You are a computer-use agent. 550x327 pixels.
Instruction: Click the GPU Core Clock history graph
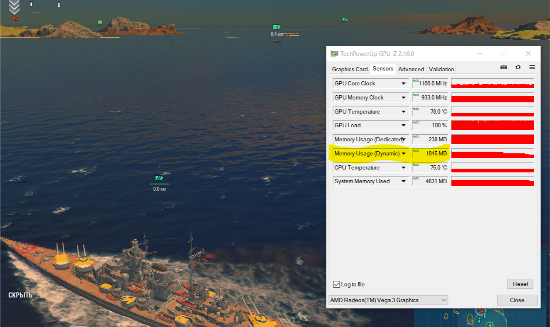click(492, 83)
